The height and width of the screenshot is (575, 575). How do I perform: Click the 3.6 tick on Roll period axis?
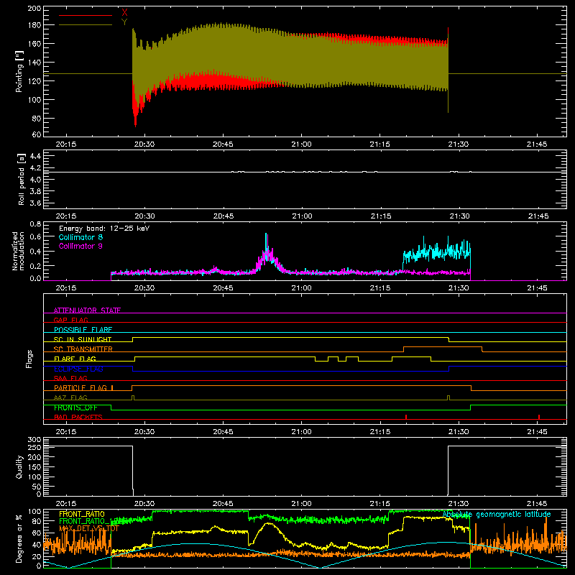(35, 203)
